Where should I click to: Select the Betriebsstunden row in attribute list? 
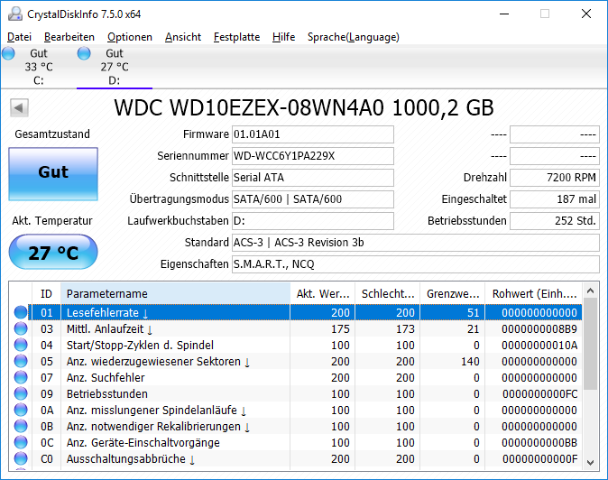pyautogui.click(x=296, y=394)
